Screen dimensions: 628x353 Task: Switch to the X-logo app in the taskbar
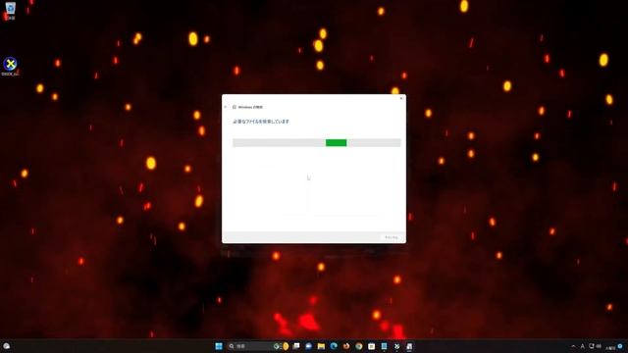396,346
